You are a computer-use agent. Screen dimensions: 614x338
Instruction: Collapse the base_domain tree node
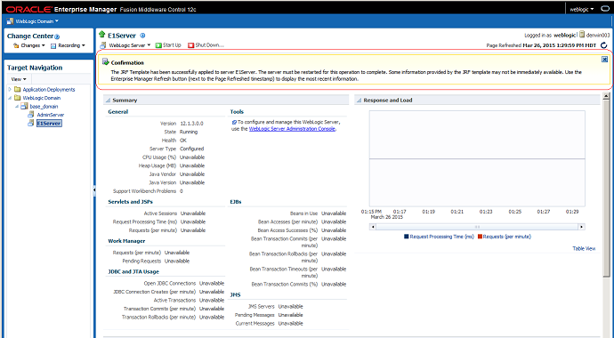pyautogui.click(x=17, y=106)
